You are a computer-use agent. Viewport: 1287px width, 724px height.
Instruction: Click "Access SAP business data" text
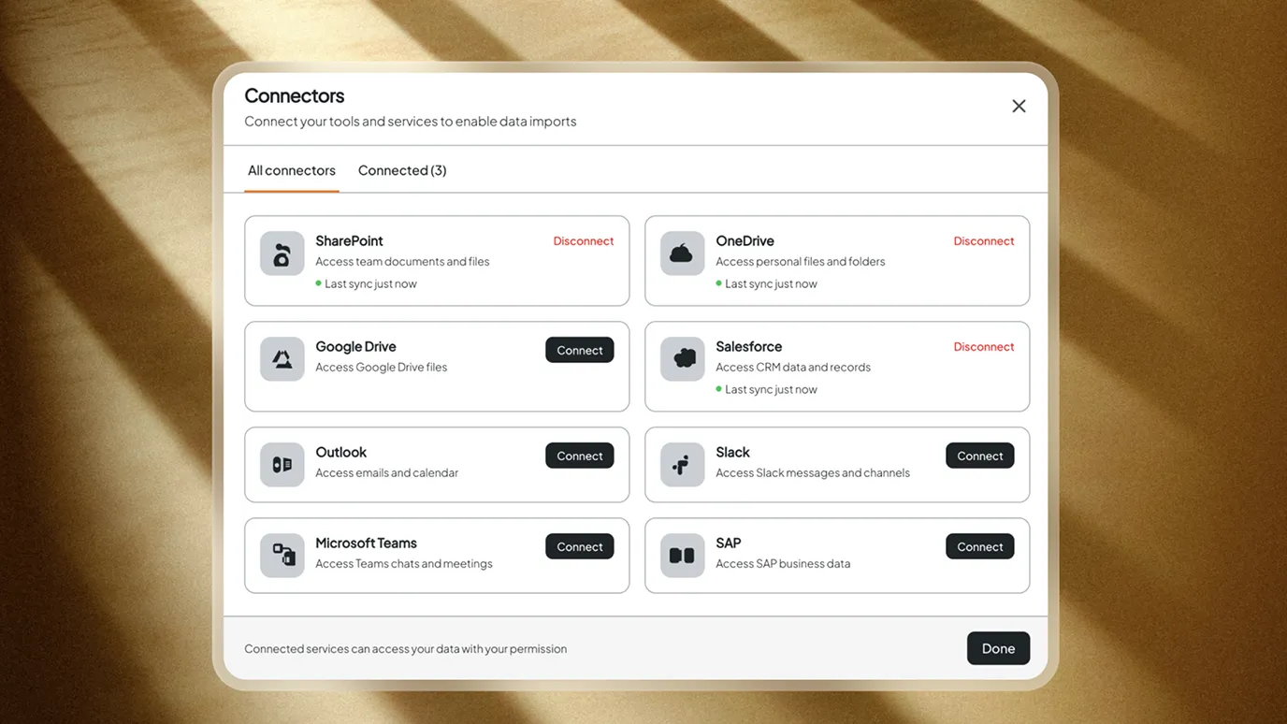(x=783, y=564)
